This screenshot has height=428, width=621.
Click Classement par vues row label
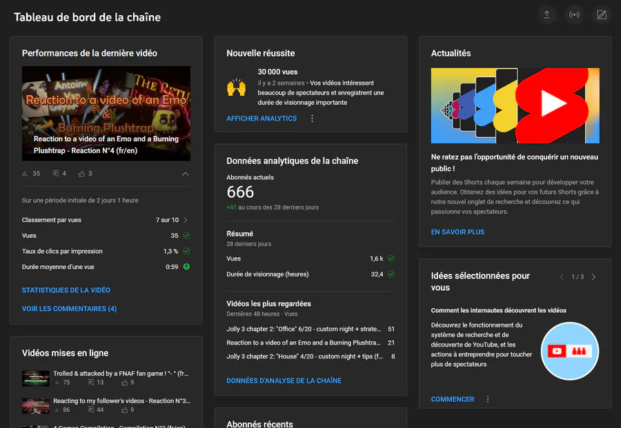(52, 220)
